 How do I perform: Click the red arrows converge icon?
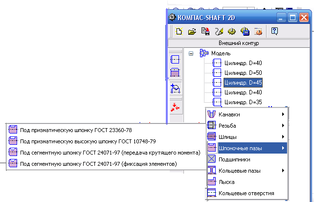click(x=175, y=107)
